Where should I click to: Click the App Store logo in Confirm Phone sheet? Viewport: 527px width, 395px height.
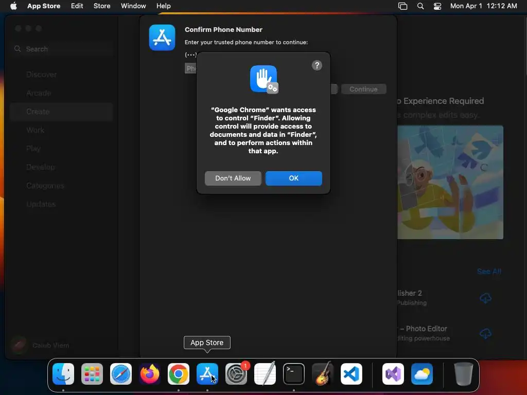tap(162, 38)
